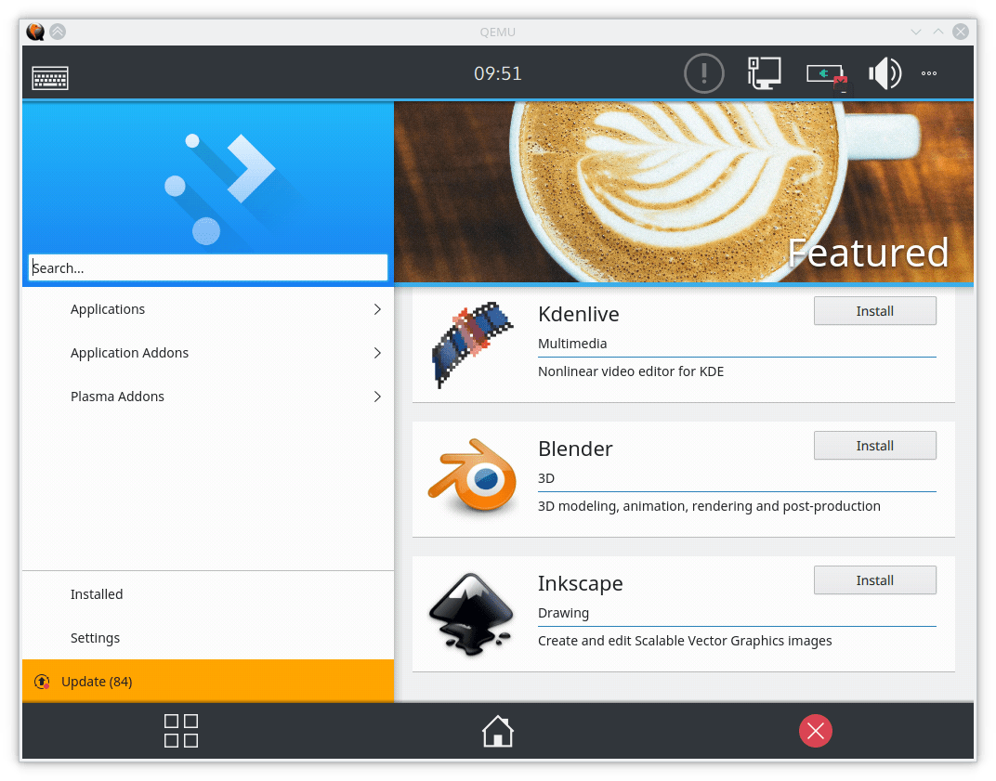Install Kdenlive

point(874,311)
